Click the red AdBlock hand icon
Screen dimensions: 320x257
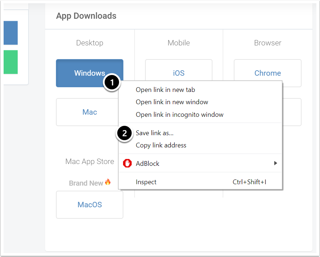pos(127,163)
